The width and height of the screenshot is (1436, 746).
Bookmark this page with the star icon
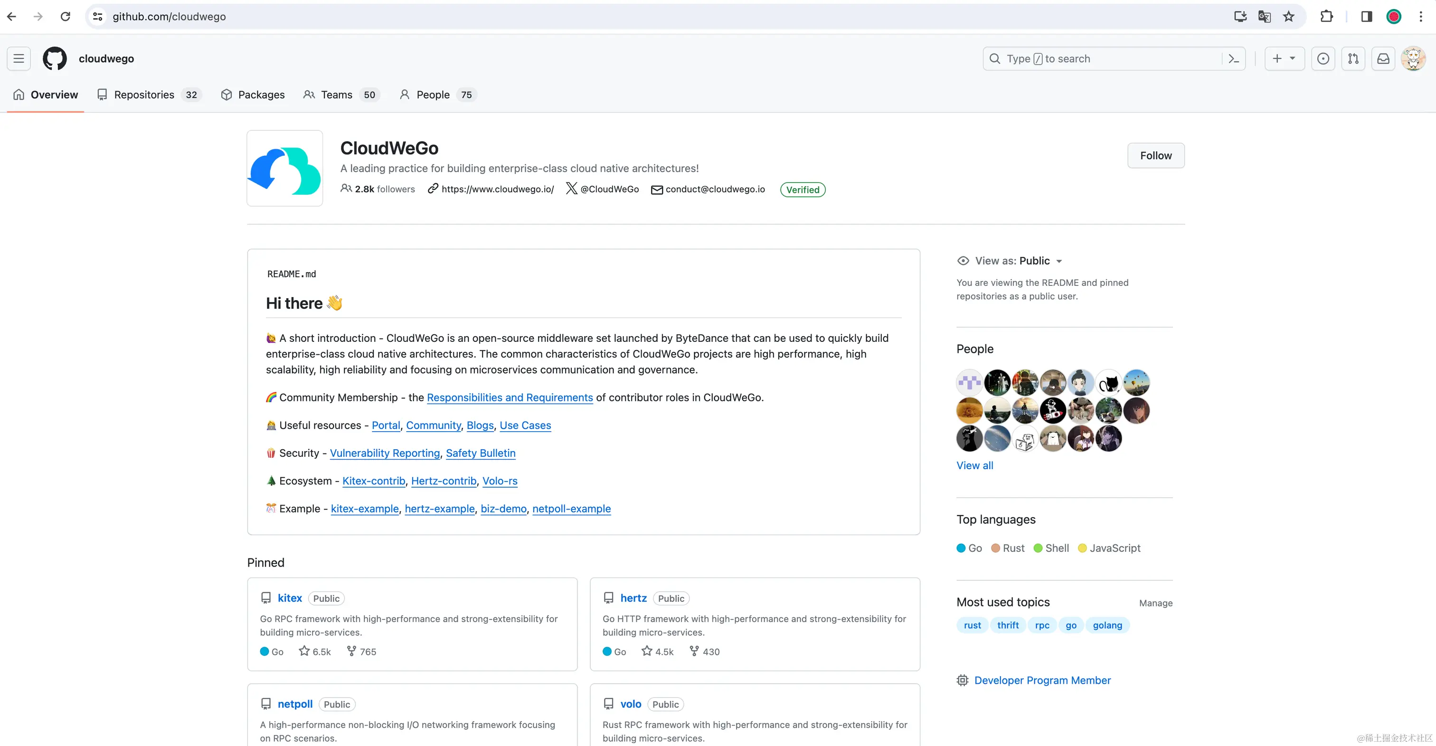[1289, 17]
